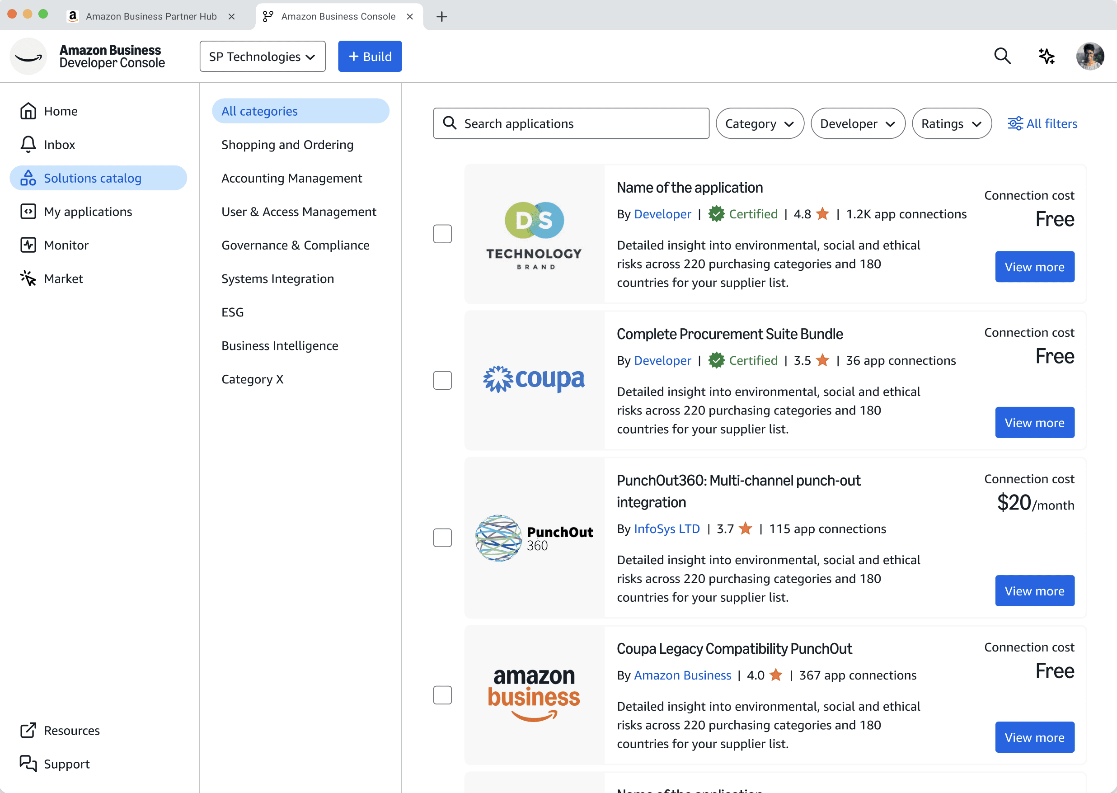Screen dimensions: 1117x793
Task: Go to Home in sidebar
Action: pyautogui.click(x=61, y=111)
